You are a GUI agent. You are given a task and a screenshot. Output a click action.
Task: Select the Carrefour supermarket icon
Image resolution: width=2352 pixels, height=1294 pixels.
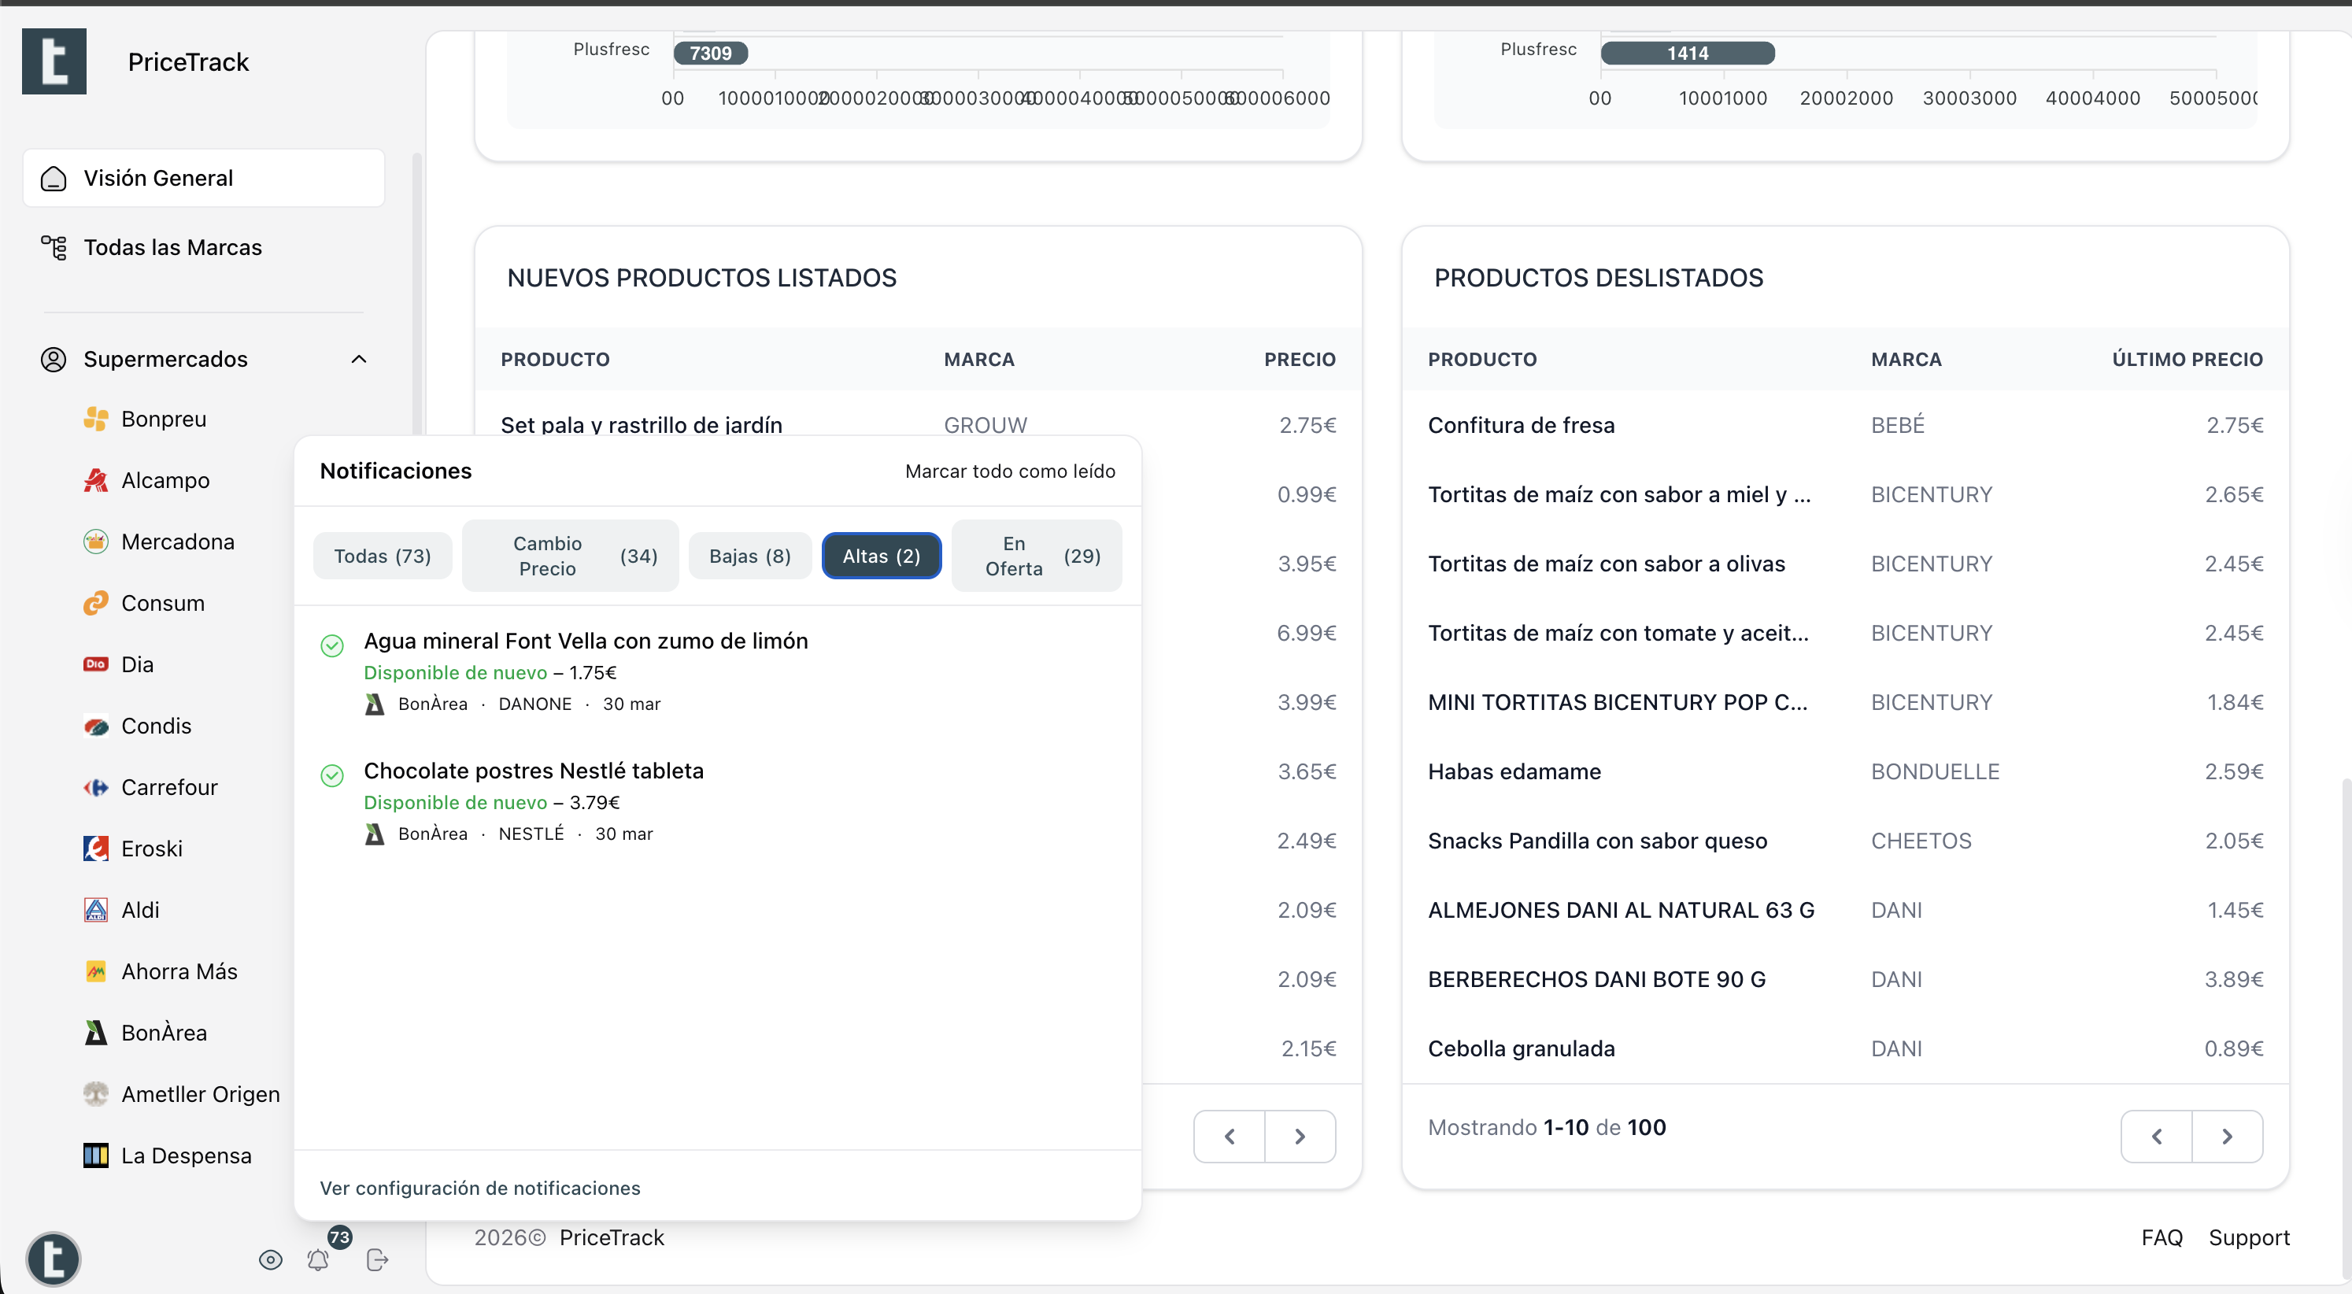[96, 787]
